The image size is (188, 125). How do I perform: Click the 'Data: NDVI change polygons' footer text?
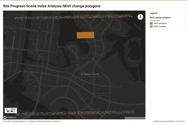14,121
